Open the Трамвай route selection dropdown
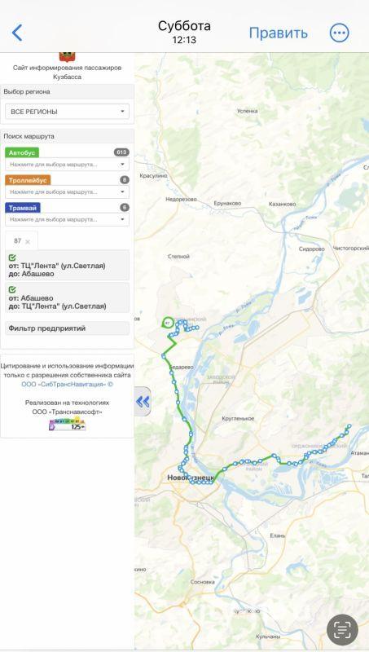The height and width of the screenshot is (652, 369). tap(67, 219)
